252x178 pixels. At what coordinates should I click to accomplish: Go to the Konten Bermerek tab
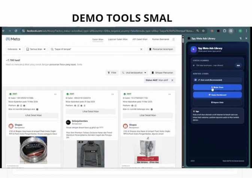(161, 39)
